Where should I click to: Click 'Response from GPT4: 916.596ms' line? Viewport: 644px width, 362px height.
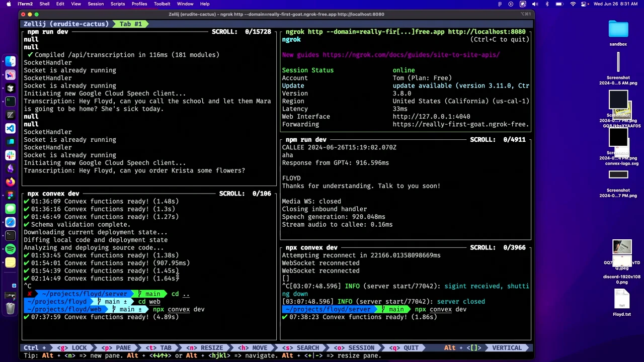(336, 163)
